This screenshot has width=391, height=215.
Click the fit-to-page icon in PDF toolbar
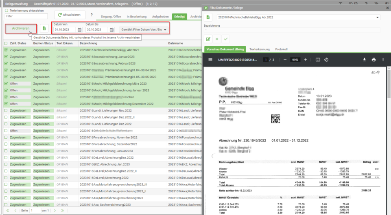pyautogui.click(x=318, y=60)
